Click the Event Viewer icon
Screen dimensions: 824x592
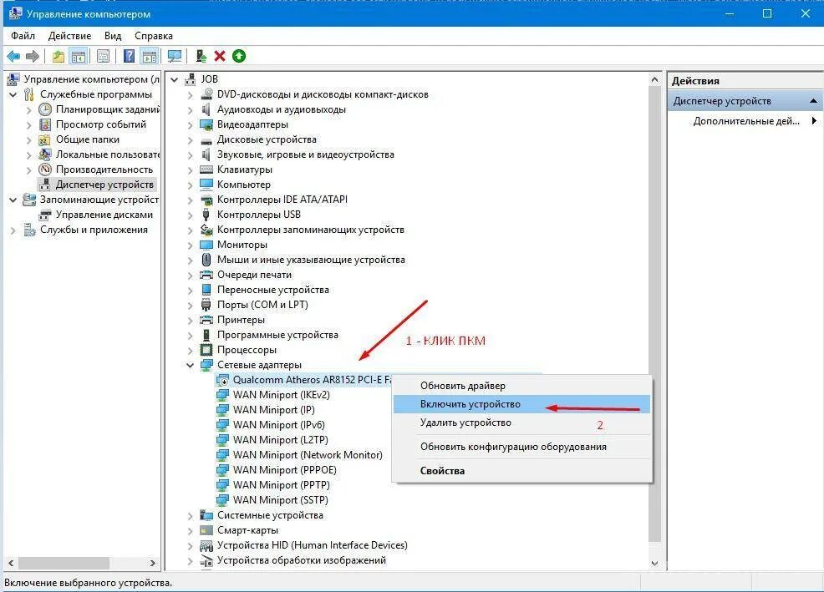45,124
